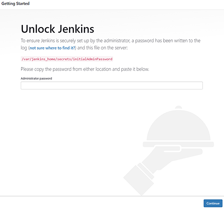The width and height of the screenshot is (224, 209).
Task: Click the red initialAdminPassword file path
Action: tap(67, 59)
